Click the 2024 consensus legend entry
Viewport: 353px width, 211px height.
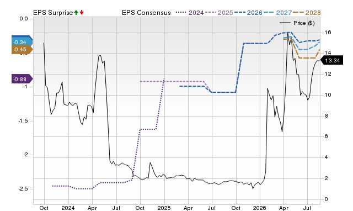(x=190, y=13)
